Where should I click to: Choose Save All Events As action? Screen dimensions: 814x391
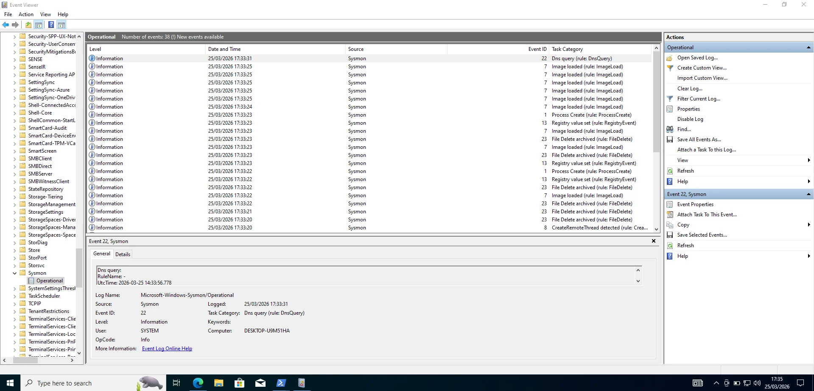[699, 140]
